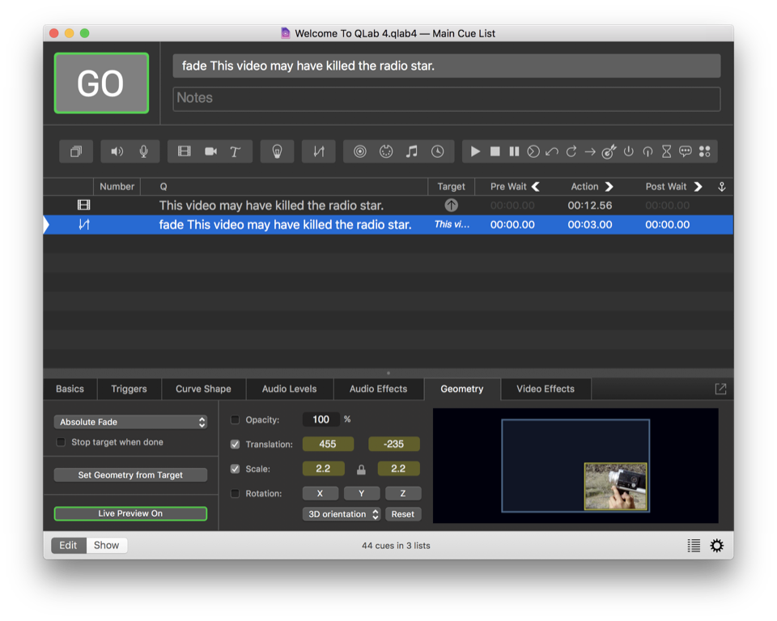777x621 pixels.
Task: Add a Light cue with the bulb icon
Action: 277,151
